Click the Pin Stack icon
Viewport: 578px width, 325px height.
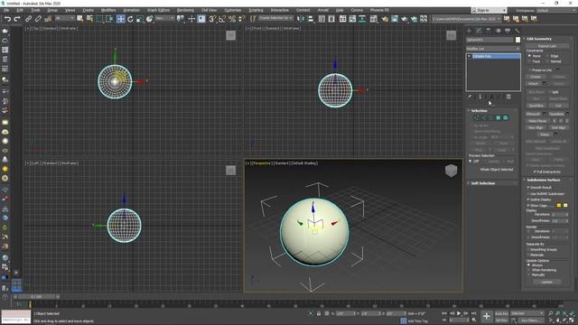coord(470,97)
